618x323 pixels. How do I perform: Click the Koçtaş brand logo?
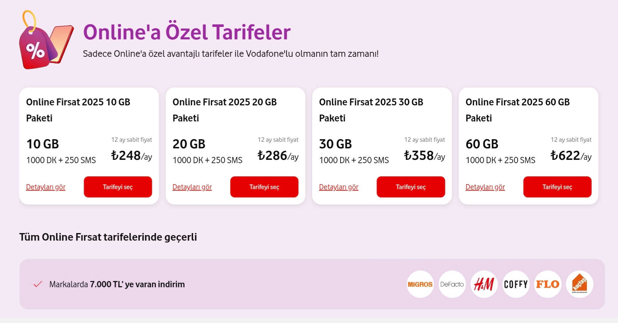coord(580,284)
